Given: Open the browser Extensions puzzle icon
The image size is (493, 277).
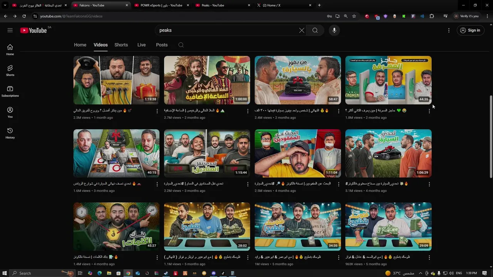Looking at the screenshot, I should point(432,16).
